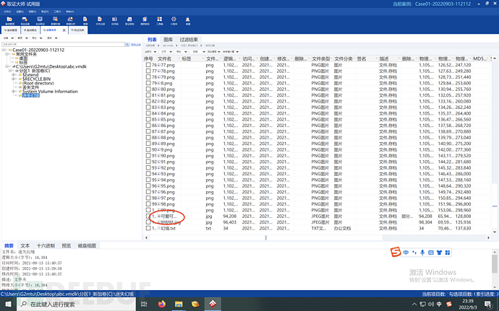Open the 摘要报告 summary report toolbar icon

click(x=145, y=21)
